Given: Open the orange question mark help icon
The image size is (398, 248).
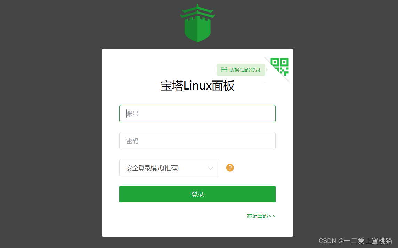Looking at the screenshot, I should [230, 168].
